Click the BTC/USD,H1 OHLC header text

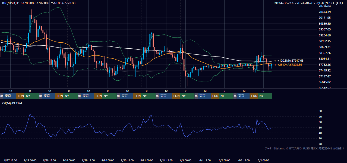point(39,3)
